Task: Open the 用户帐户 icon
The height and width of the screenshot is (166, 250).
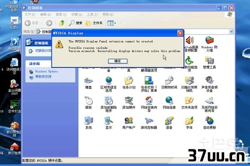Action: point(129,123)
